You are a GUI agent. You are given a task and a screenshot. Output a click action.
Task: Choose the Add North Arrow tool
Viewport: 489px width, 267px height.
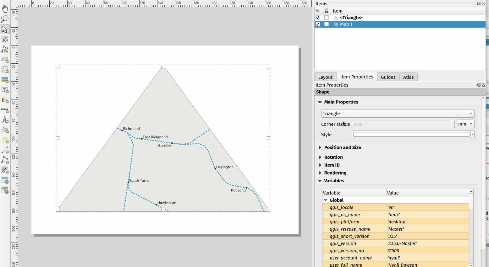5,120
